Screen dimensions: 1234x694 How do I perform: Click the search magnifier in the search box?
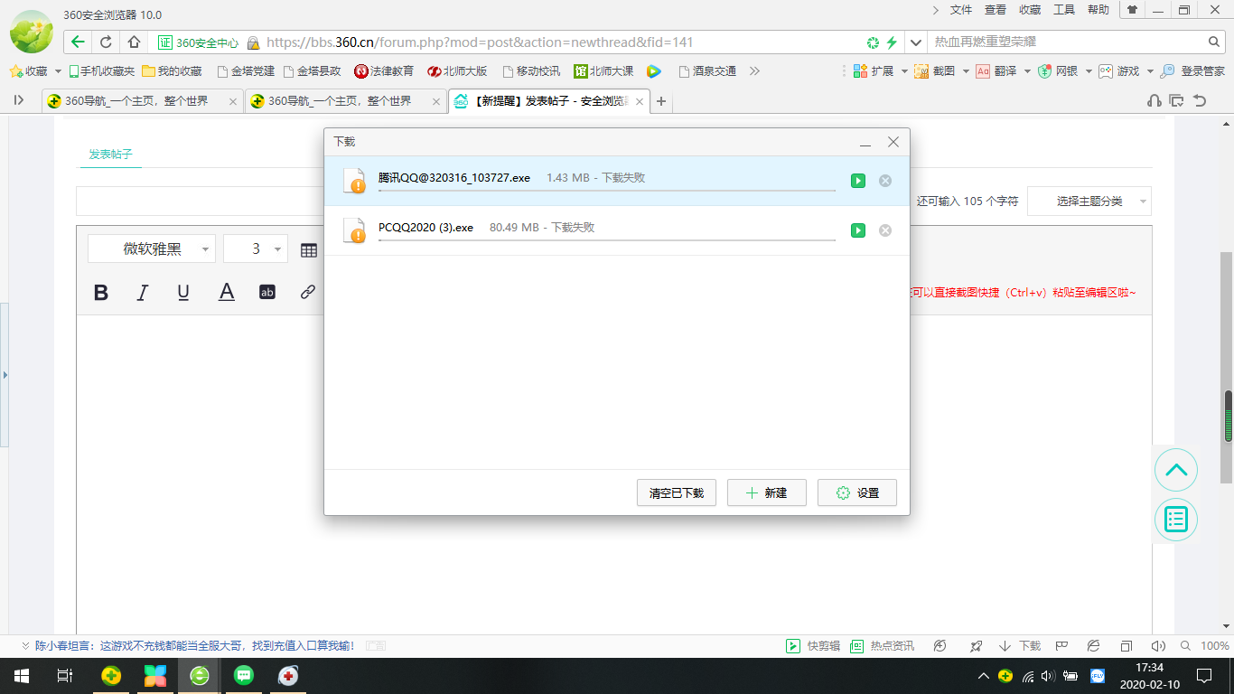(1214, 42)
